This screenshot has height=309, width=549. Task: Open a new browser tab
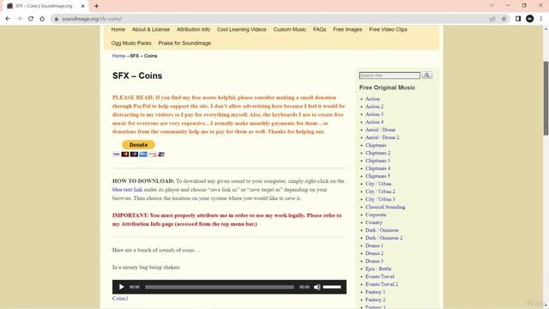pyautogui.click(x=96, y=6)
